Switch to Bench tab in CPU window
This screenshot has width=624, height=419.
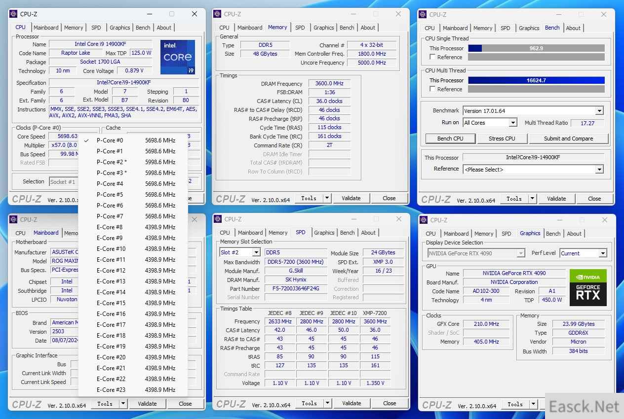pos(143,28)
